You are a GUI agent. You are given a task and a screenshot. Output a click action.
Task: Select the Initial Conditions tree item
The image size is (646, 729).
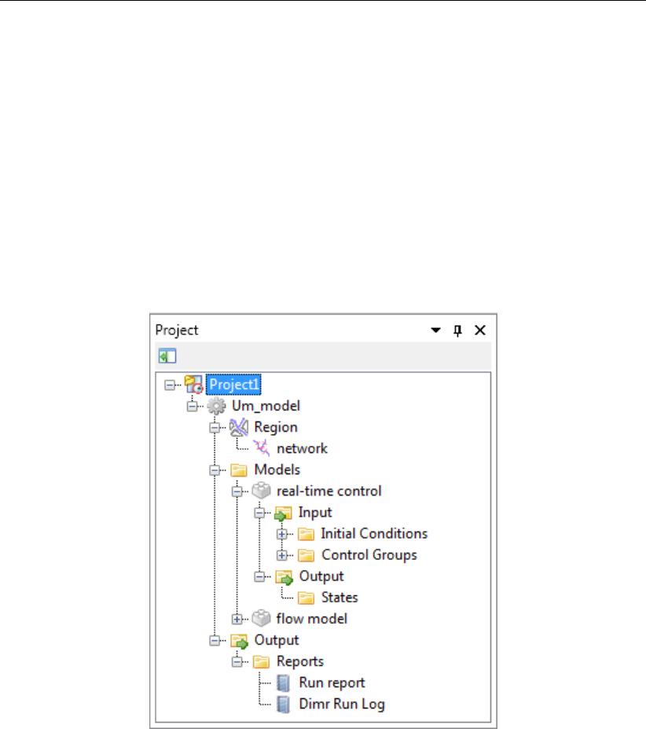coord(374,534)
